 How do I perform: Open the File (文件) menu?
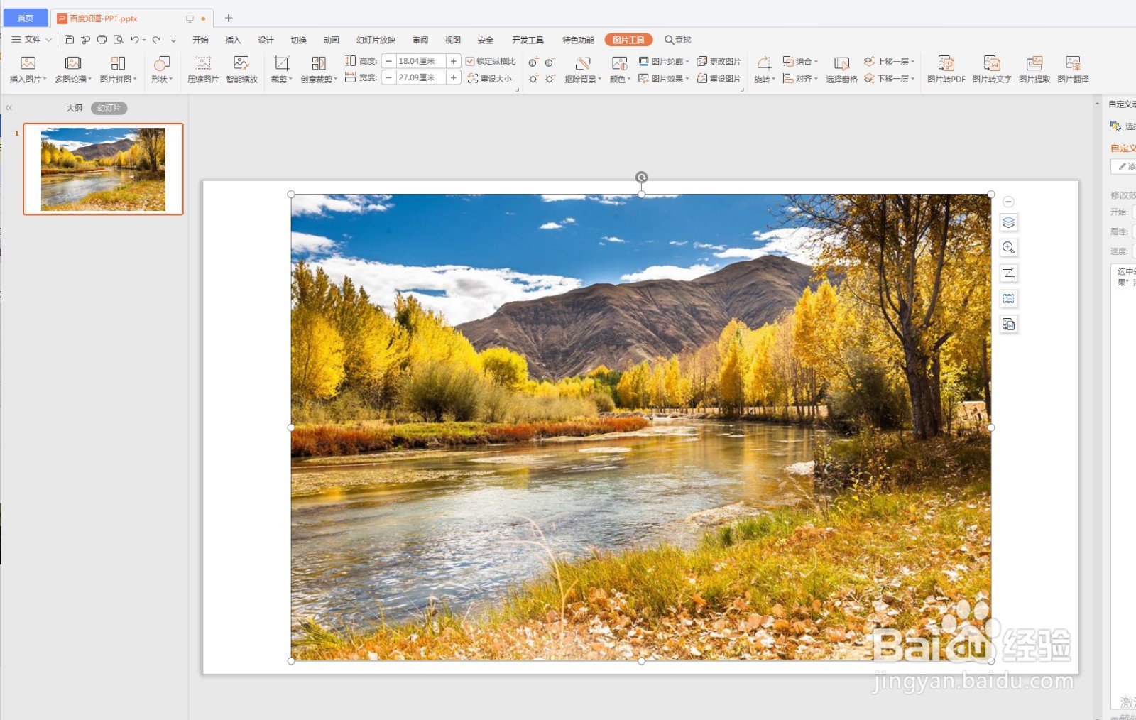32,40
